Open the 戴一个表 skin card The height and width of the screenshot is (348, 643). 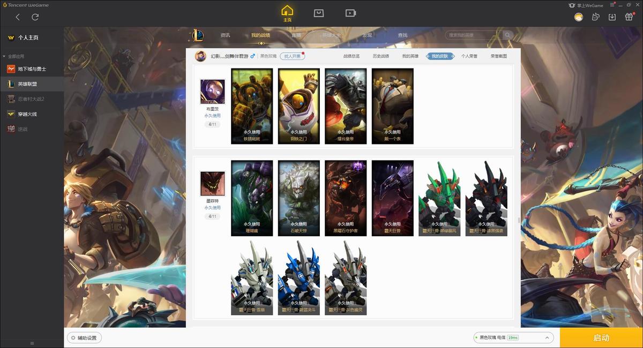(x=392, y=106)
